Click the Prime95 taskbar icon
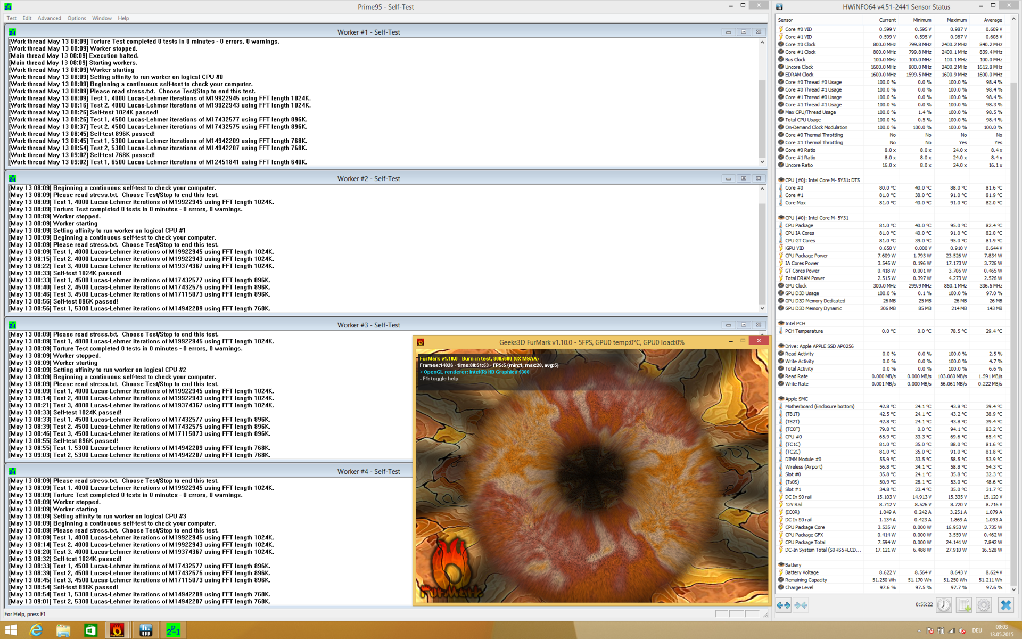The width and height of the screenshot is (1022, 639). [x=173, y=630]
